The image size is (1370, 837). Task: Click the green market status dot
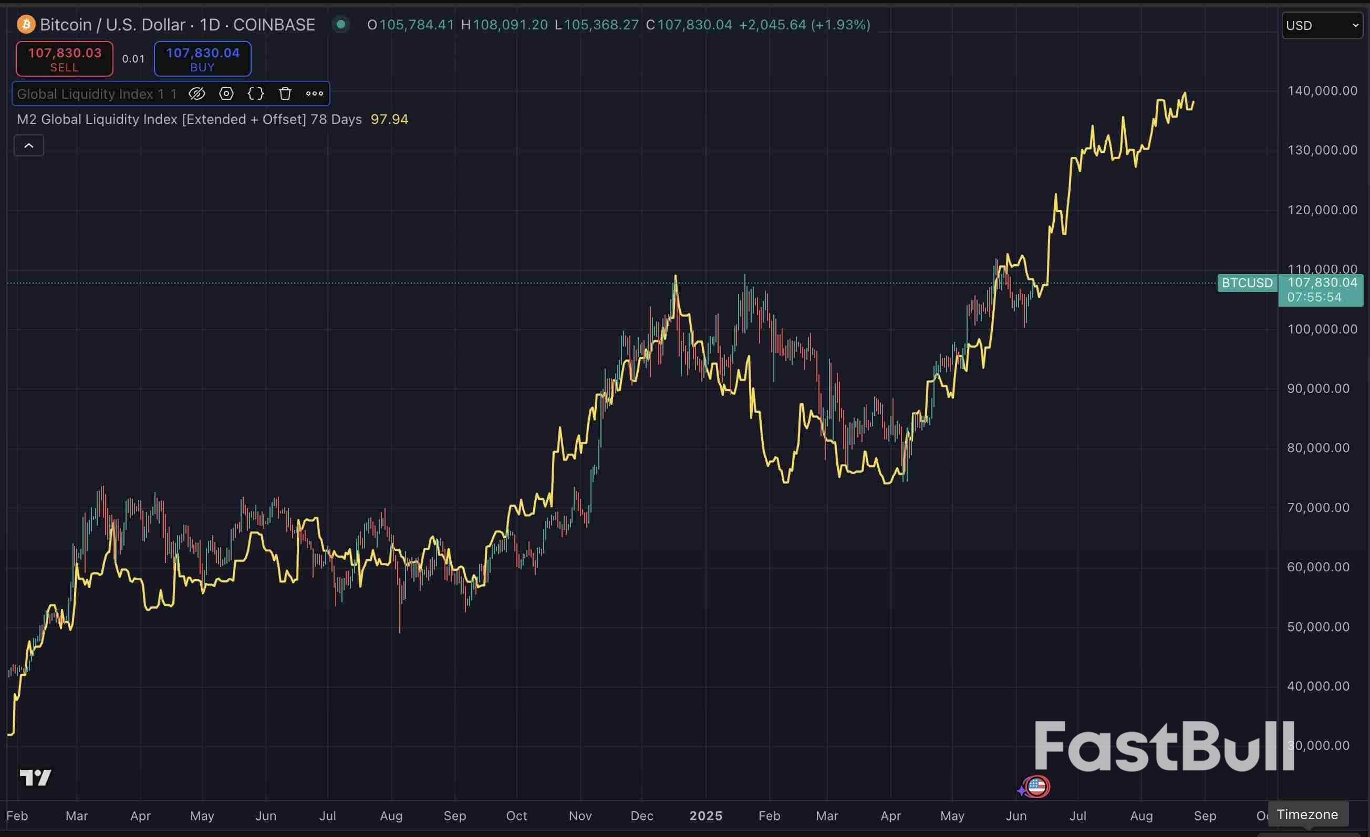341,25
